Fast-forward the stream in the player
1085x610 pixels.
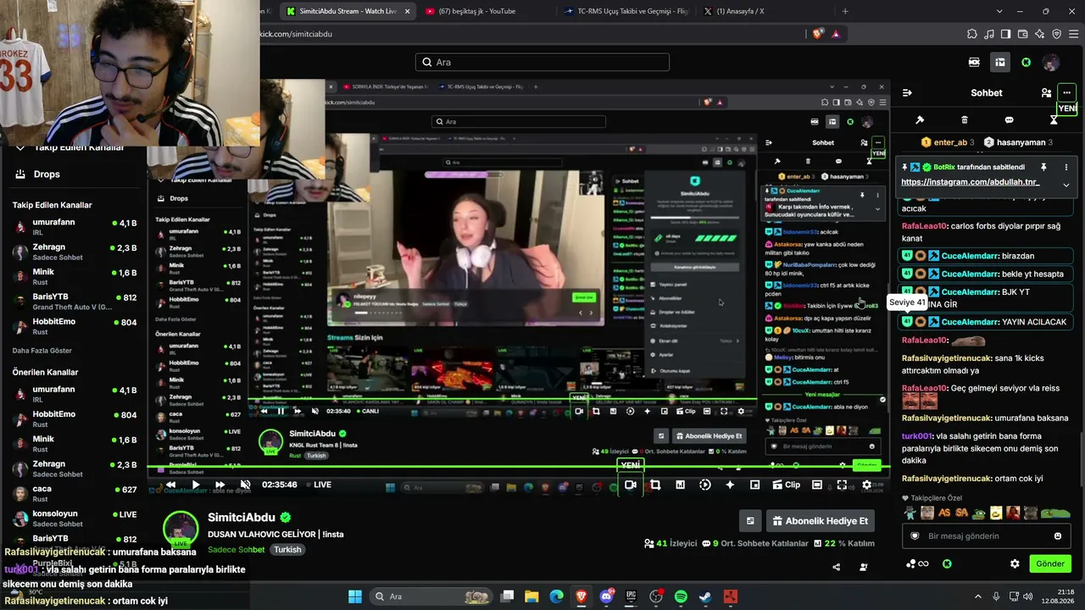pos(220,485)
